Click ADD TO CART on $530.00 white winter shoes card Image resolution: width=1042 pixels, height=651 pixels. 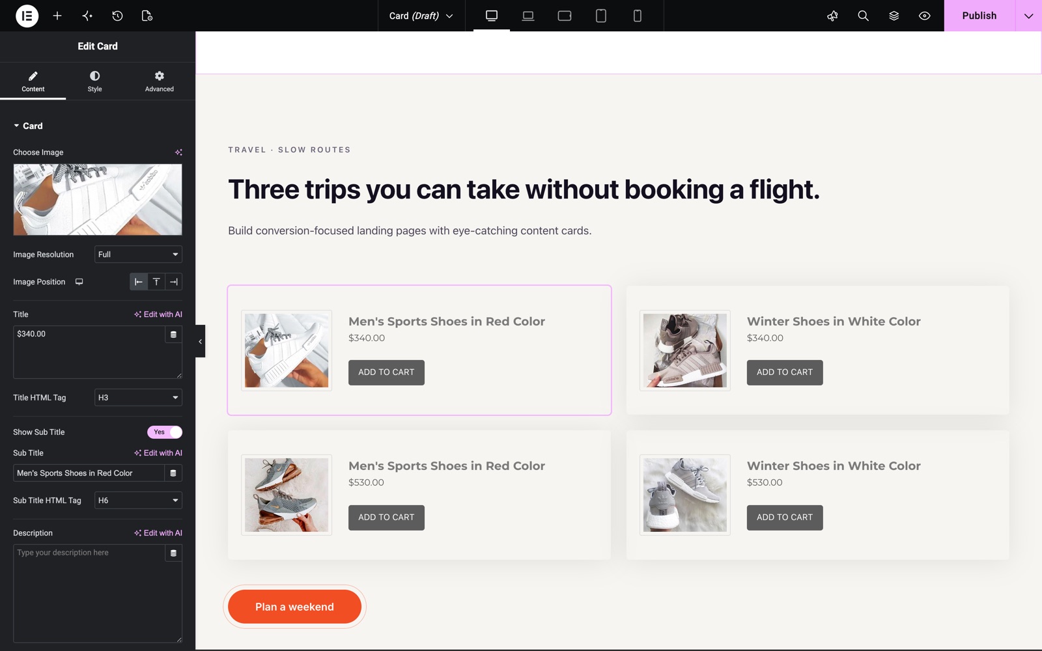(x=785, y=518)
